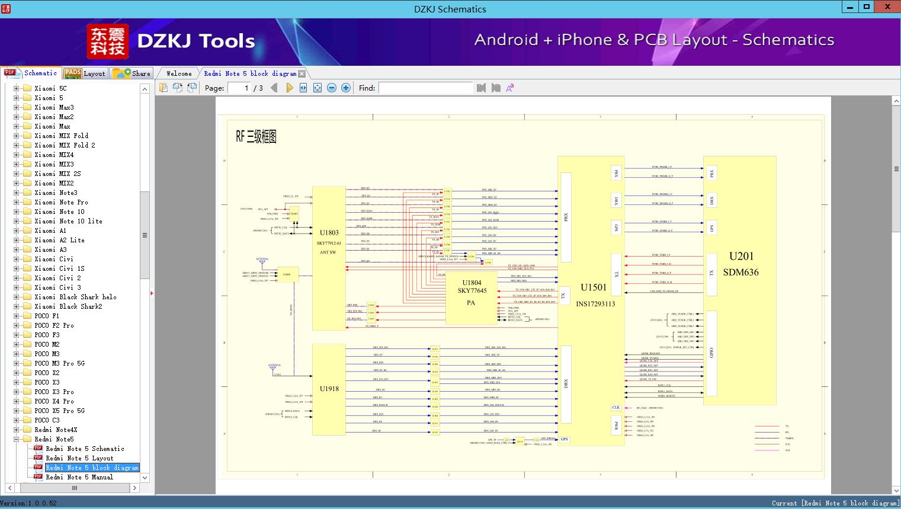Toggle the match case find icon
This screenshot has height=509, width=901.
(510, 88)
